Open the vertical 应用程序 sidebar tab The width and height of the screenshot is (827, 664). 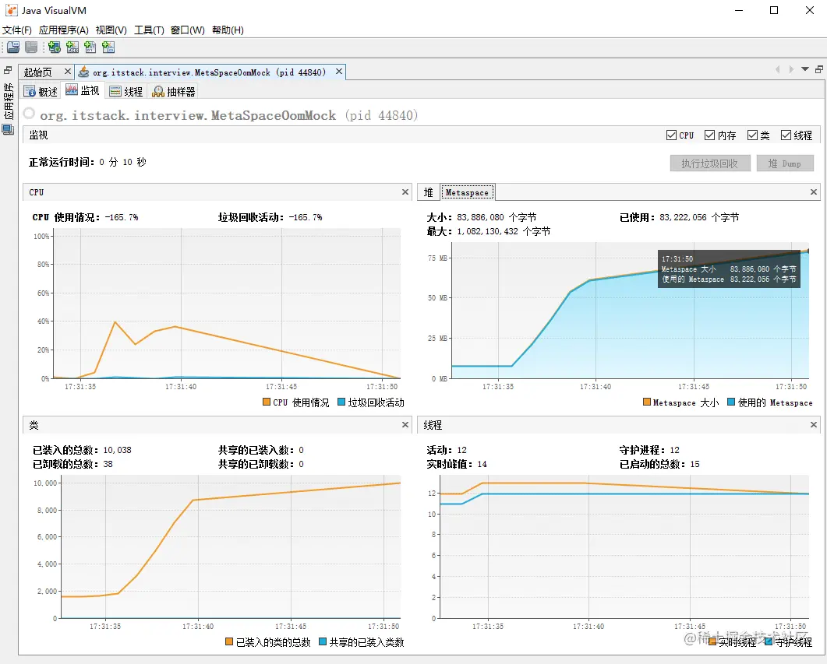click(9, 101)
